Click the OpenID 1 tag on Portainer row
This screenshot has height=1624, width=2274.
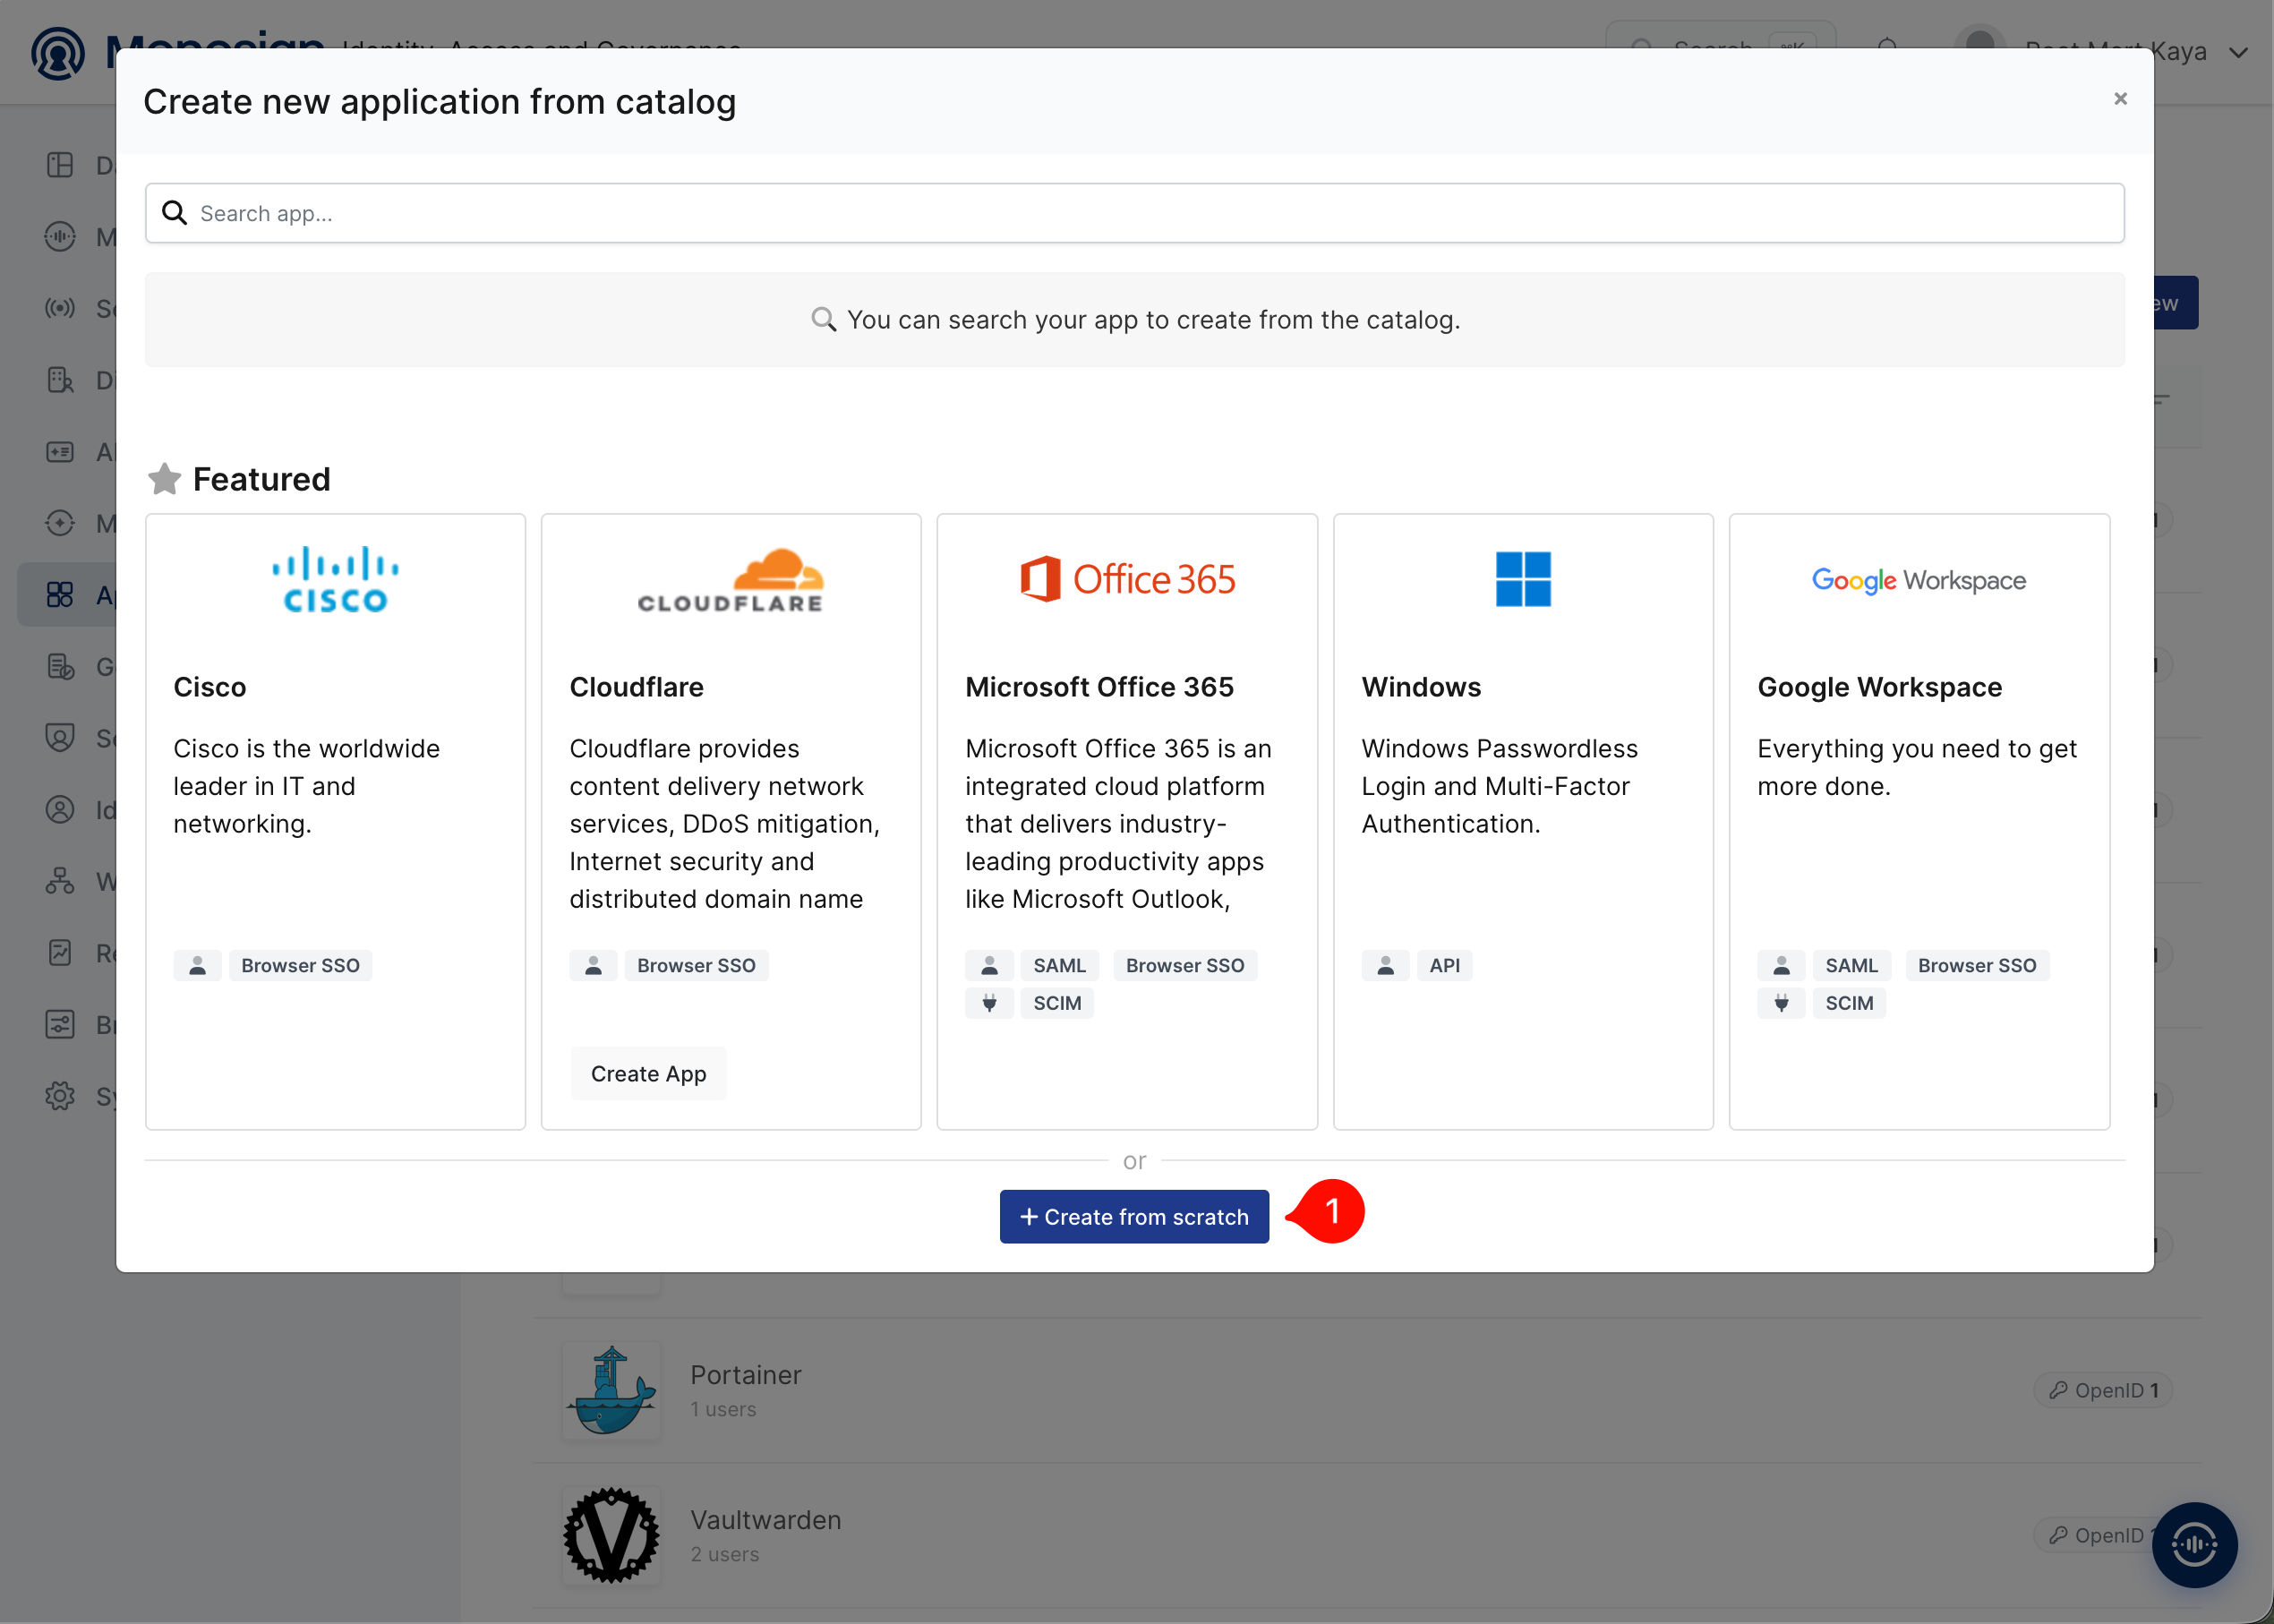2104,1390
